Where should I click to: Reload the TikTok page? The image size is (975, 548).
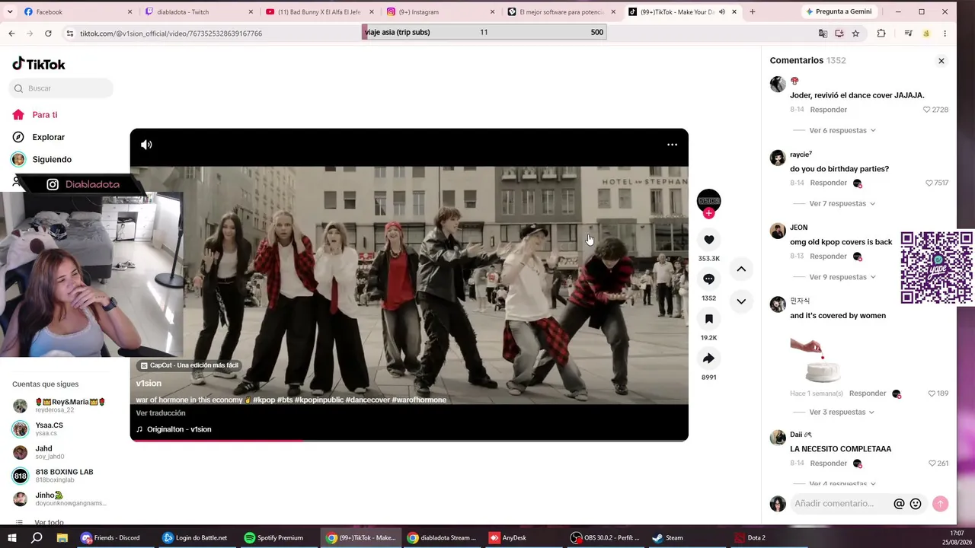pyautogui.click(x=48, y=33)
